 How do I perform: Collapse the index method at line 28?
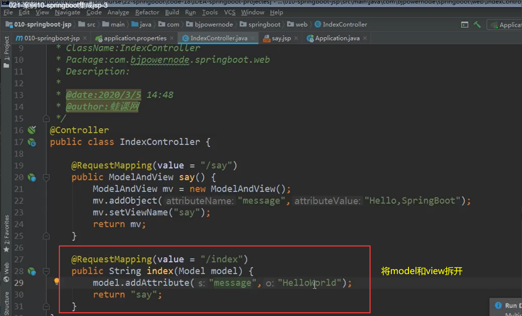coord(46,271)
